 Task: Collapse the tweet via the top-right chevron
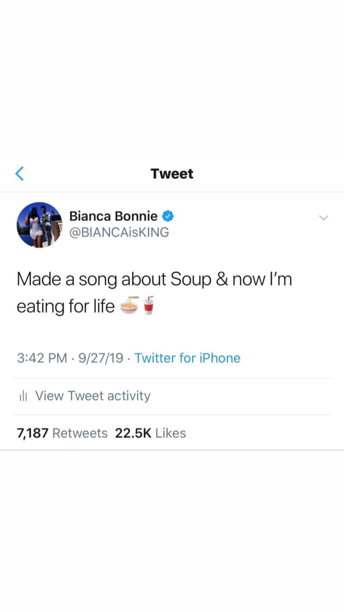323,217
